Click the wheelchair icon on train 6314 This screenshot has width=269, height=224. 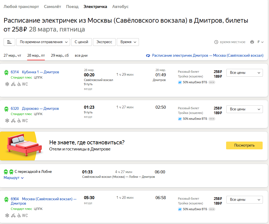(x=19, y=84)
